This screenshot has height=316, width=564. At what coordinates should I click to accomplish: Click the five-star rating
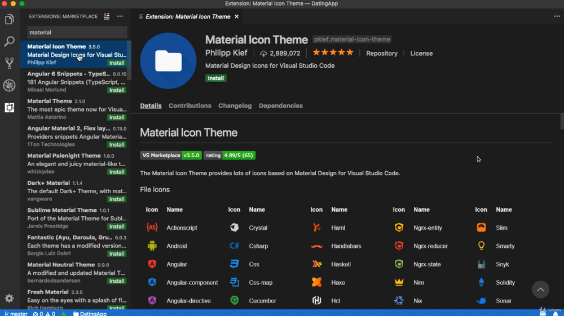point(333,52)
